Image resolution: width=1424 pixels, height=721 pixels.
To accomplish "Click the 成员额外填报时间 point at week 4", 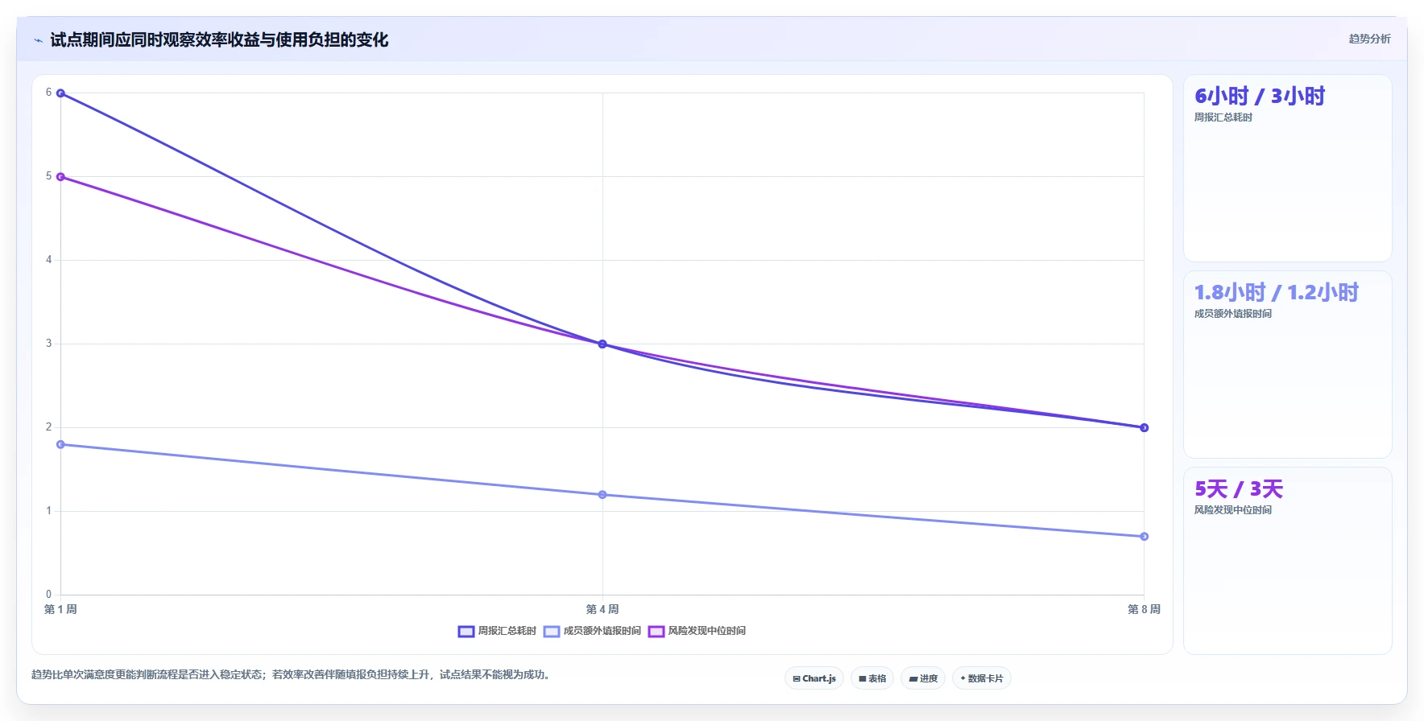I will click(x=602, y=495).
